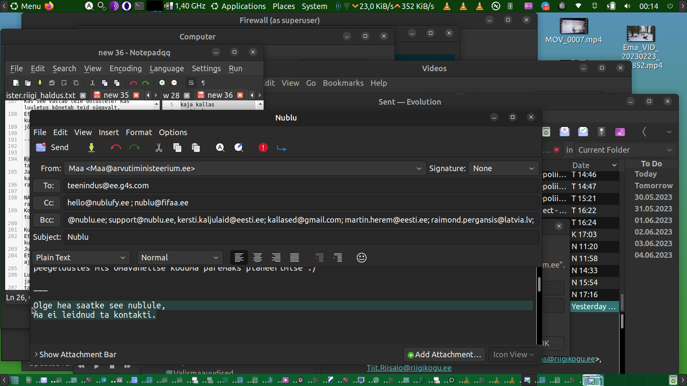Mark message as high priority
This screenshot has width=687, height=386.
click(263, 148)
